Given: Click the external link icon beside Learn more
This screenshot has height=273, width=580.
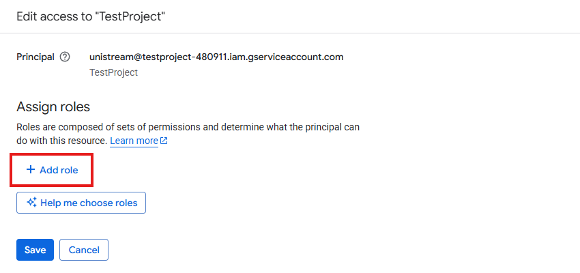Looking at the screenshot, I should (x=164, y=141).
